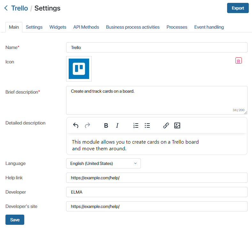Toggle italic formatting in the editor
The width and height of the screenshot is (252, 228).
117,125
